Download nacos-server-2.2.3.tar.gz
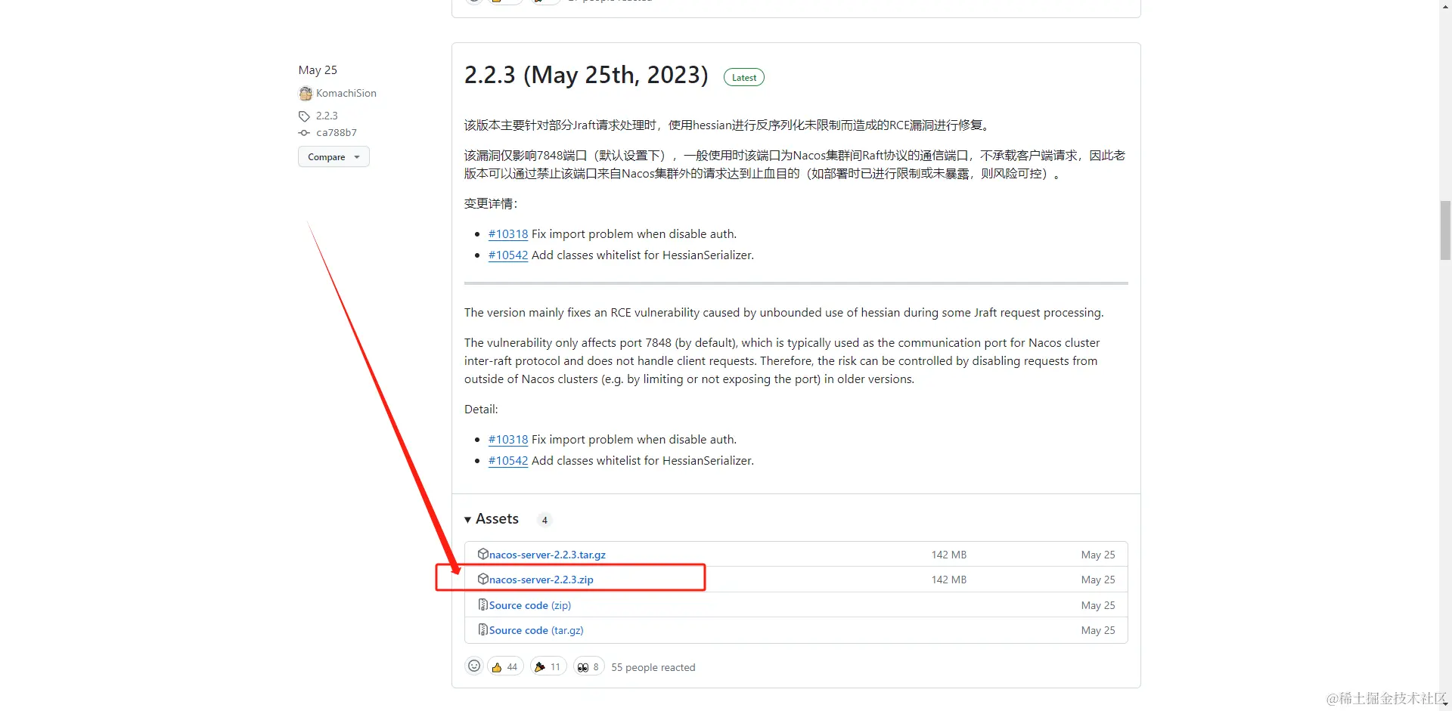 point(547,555)
